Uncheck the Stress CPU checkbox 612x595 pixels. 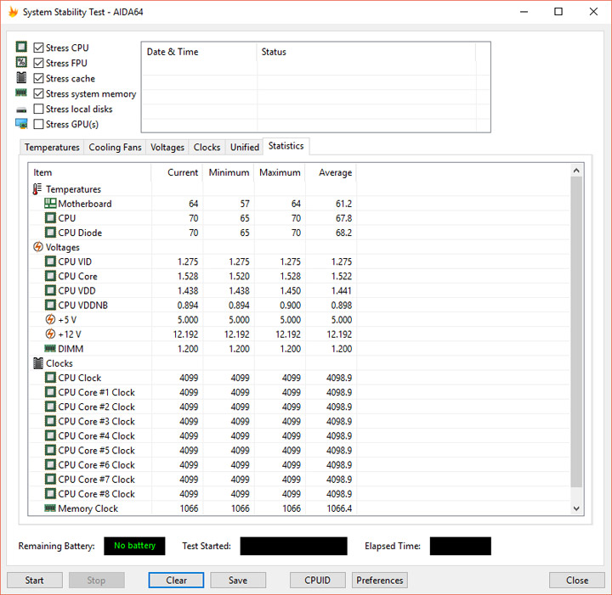38,48
